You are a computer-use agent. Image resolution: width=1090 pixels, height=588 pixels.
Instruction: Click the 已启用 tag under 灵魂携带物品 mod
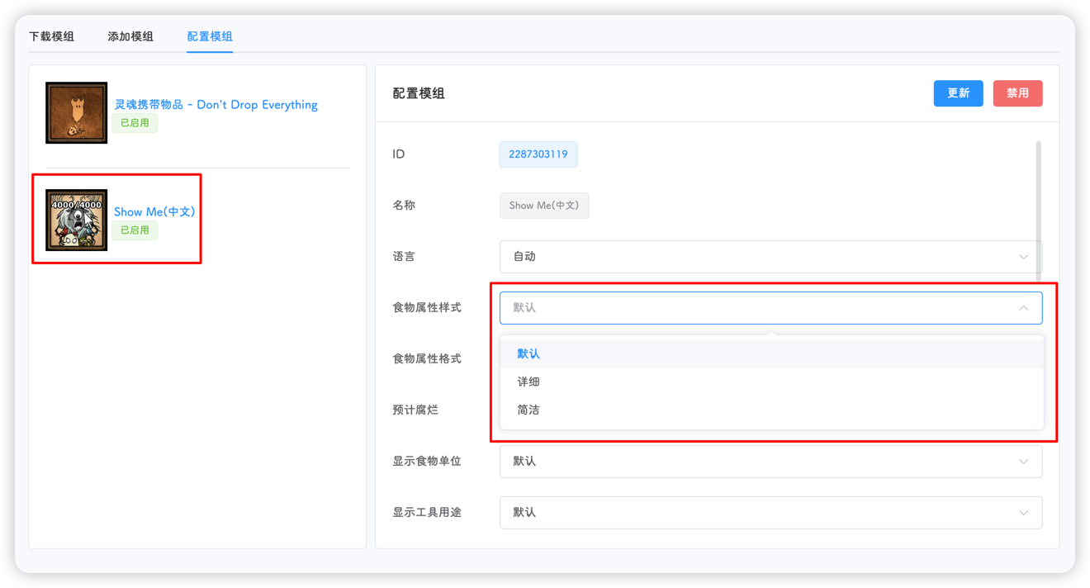135,123
